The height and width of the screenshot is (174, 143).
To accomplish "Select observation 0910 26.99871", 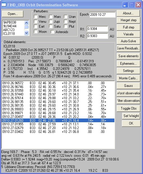I will [x=58, y=113].
